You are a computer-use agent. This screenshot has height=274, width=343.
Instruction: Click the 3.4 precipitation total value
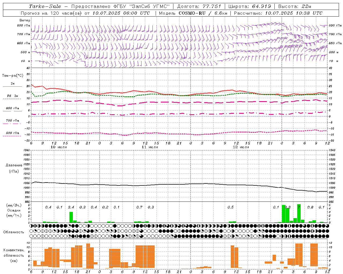(x=71, y=207)
